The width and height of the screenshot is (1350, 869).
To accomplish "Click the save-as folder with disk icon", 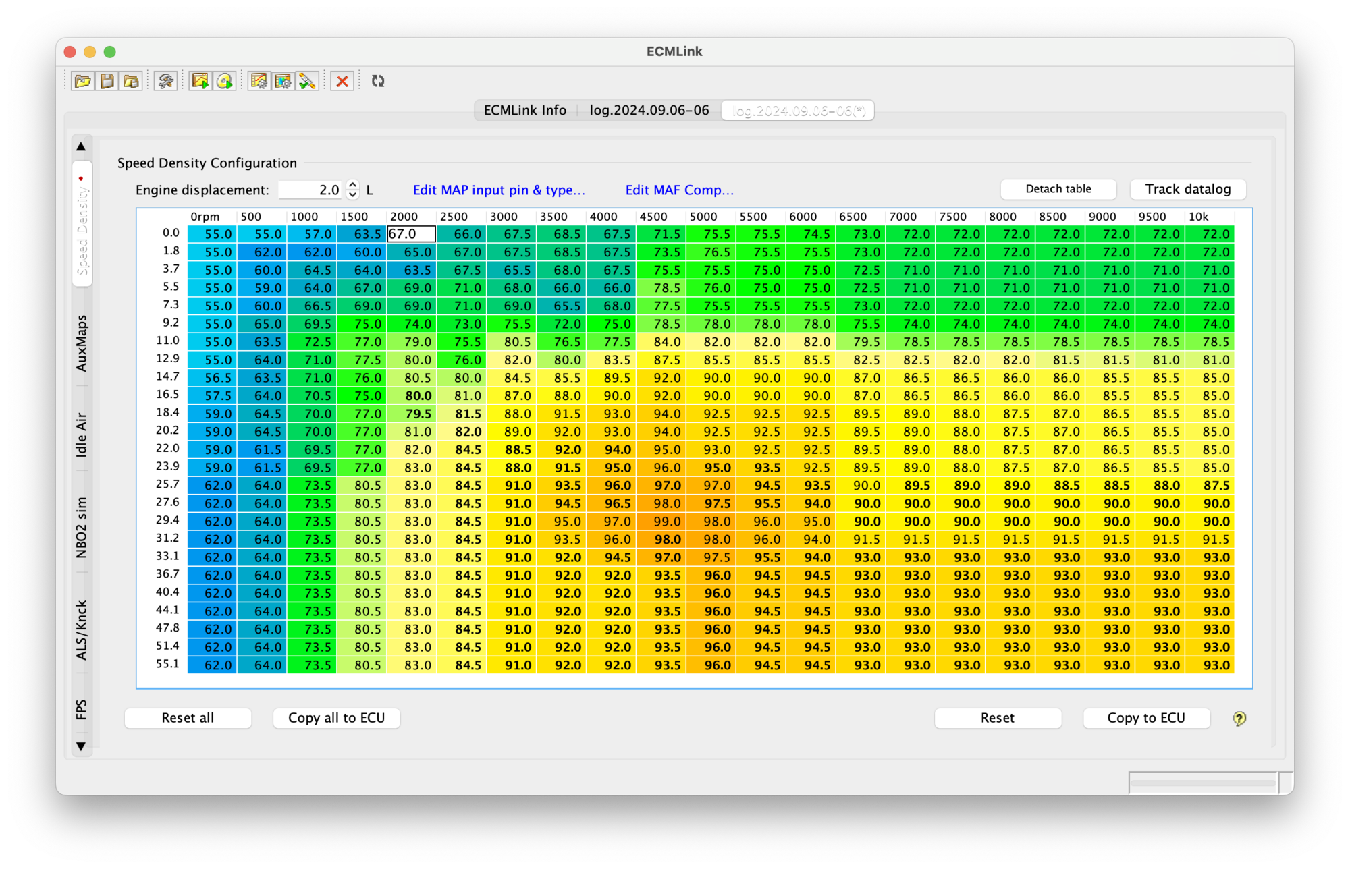I will (131, 82).
